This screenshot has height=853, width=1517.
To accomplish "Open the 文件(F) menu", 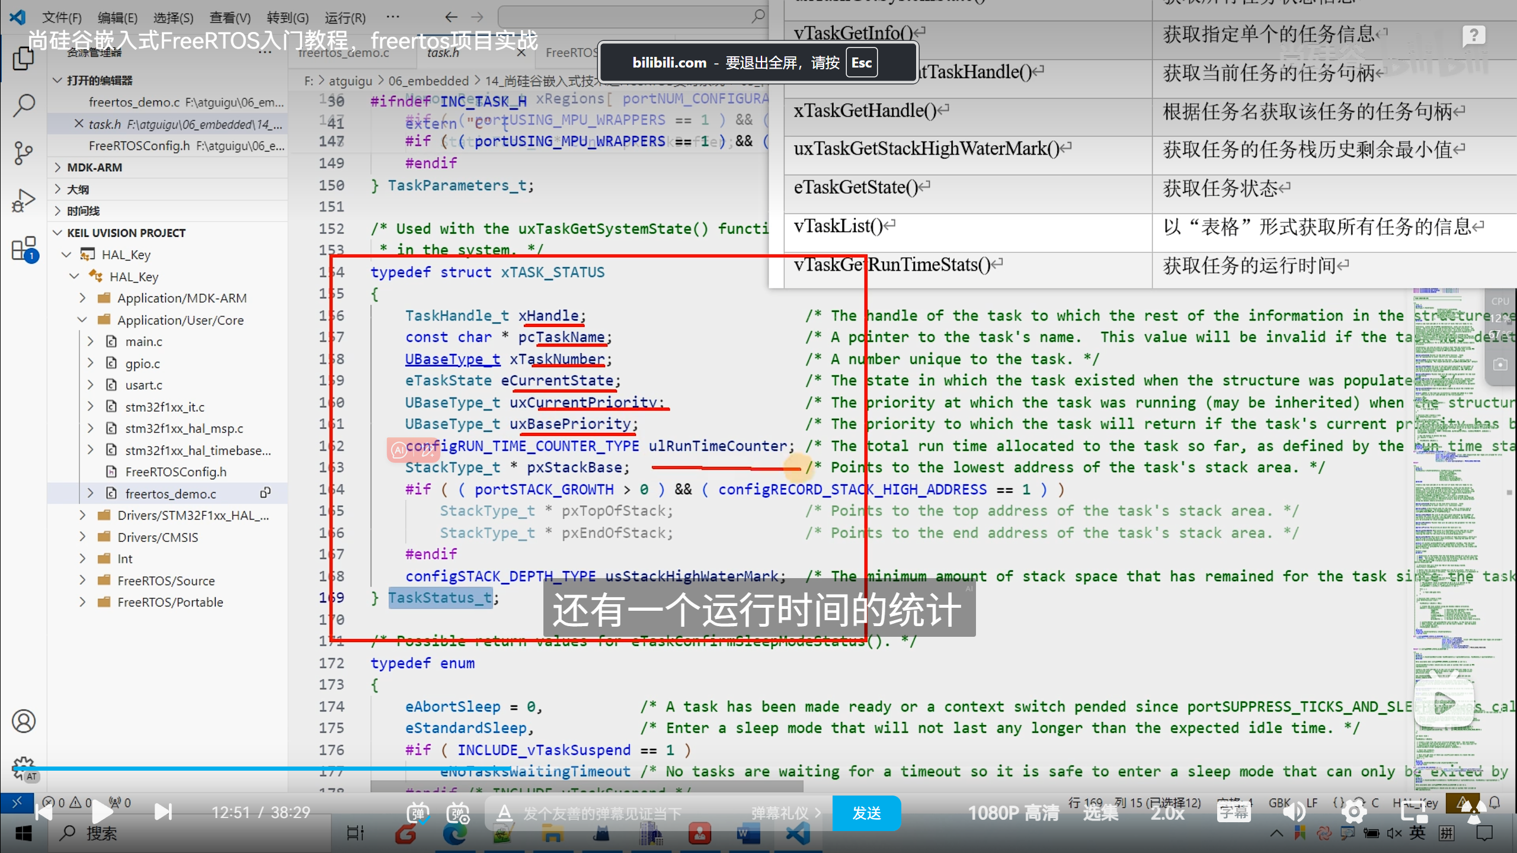I will pyautogui.click(x=62, y=17).
